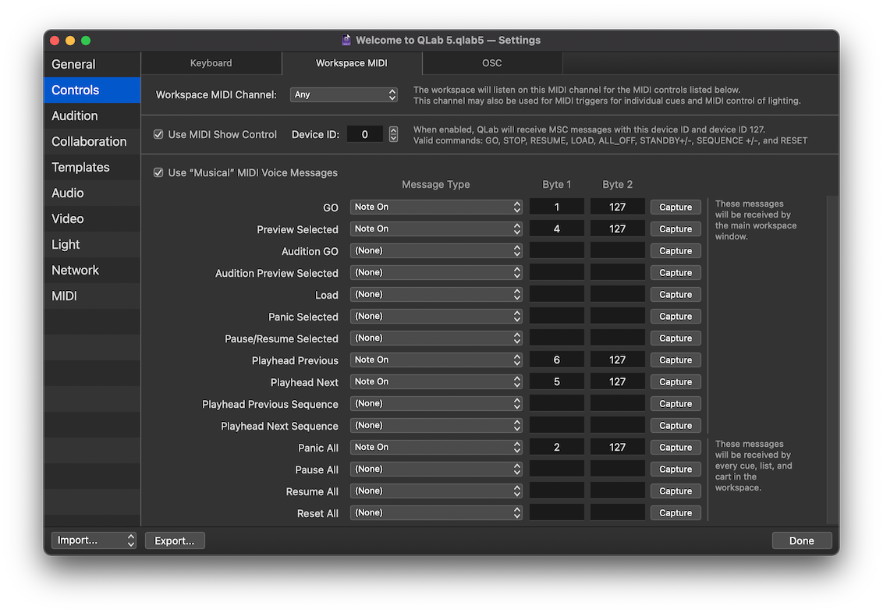Open the Load message type dropdown
Screen dimensions: 883x613
tap(436, 294)
